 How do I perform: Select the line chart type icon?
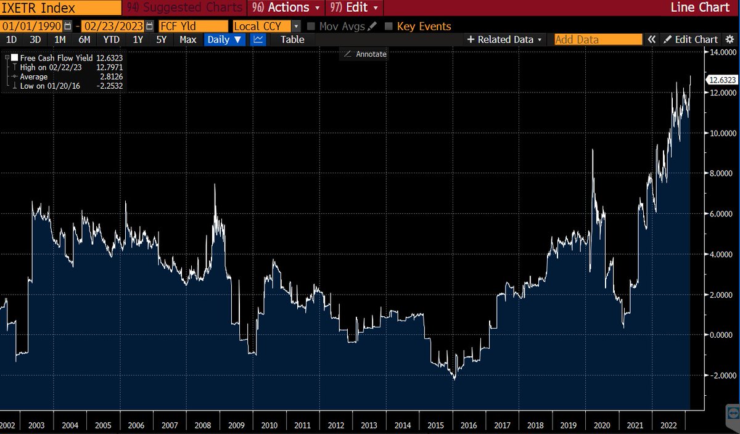pos(258,39)
